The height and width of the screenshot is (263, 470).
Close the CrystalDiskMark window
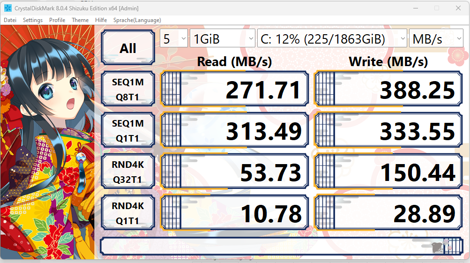click(458, 8)
